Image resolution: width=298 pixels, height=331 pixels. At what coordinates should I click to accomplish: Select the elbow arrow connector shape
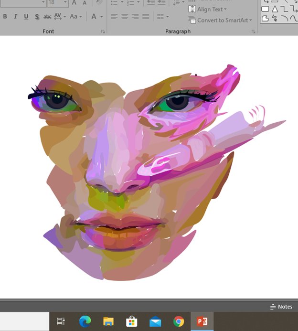tap(294, 9)
